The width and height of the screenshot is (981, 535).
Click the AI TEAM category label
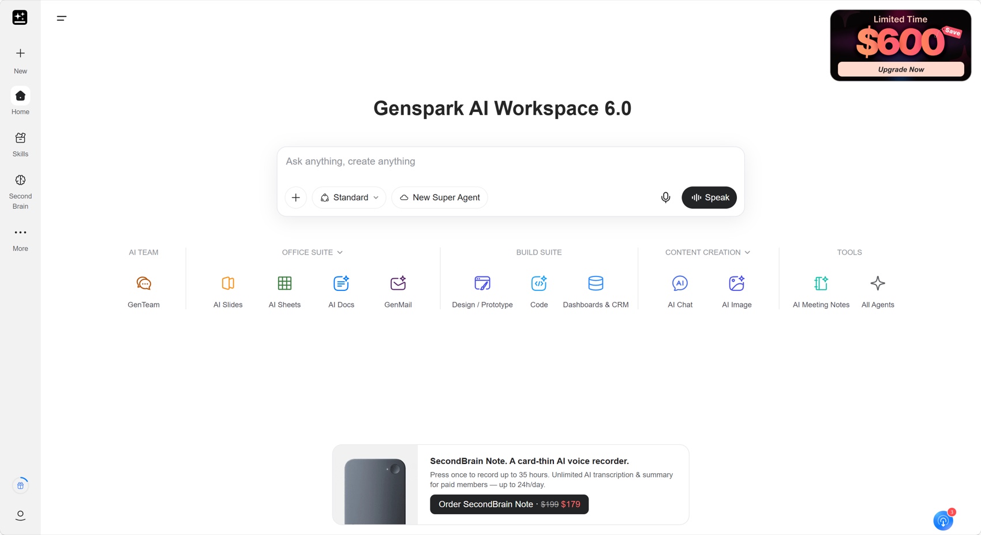[144, 252]
